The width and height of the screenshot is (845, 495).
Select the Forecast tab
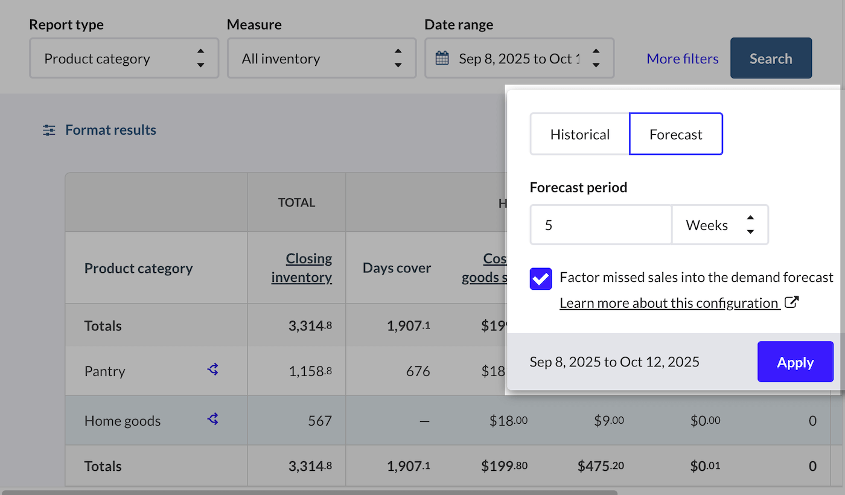[675, 133]
